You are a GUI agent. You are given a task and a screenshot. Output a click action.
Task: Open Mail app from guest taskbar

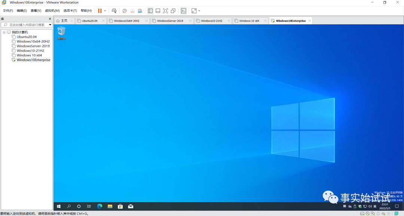click(131, 206)
